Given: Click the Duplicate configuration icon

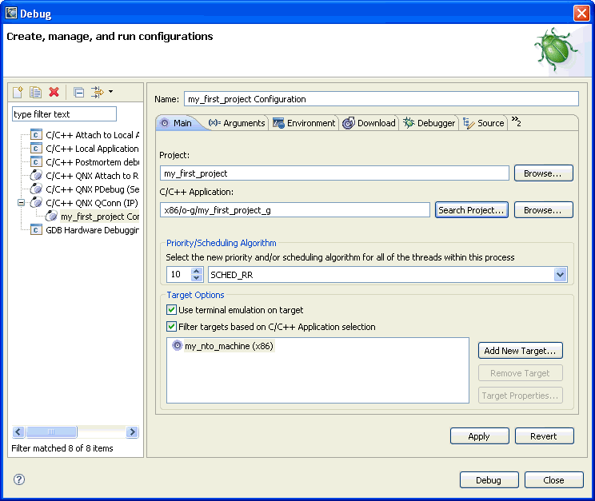Looking at the screenshot, I should pos(36,93).
